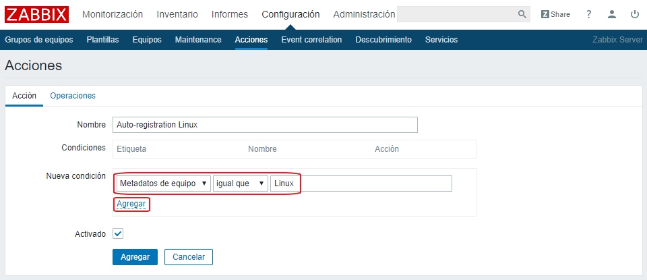Go to Plantillas submenu
This screenshot has height=280, width=647.
(x=102, y=40)
